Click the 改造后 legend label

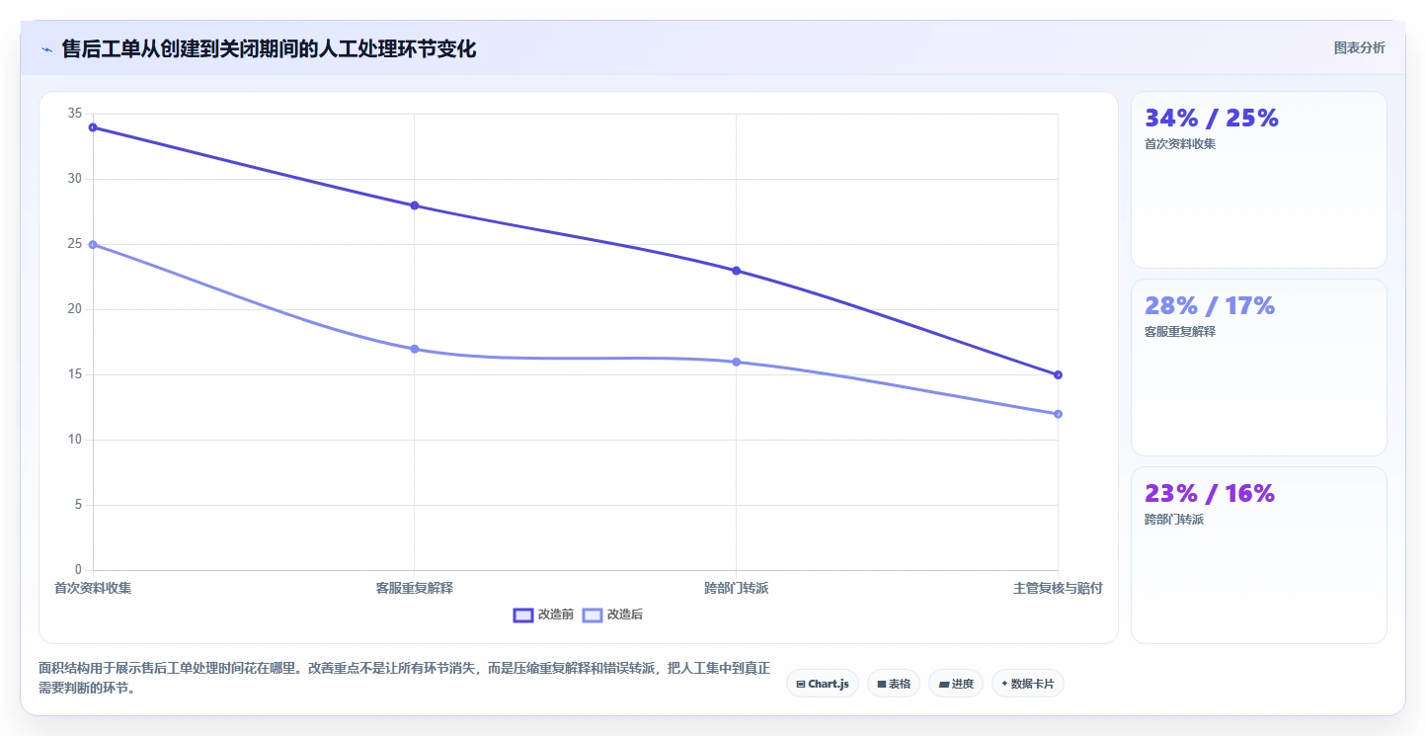[x=625, y=614]
